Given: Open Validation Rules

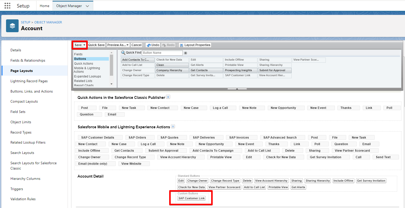Looking at the screenshot, I should pyautogui.click(x=23, y=199).
